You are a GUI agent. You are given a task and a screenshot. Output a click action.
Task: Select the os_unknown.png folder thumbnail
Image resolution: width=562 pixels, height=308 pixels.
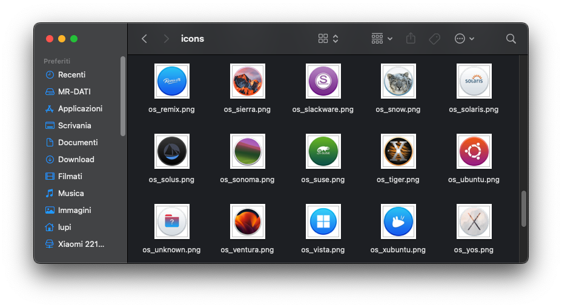(172, 221)
